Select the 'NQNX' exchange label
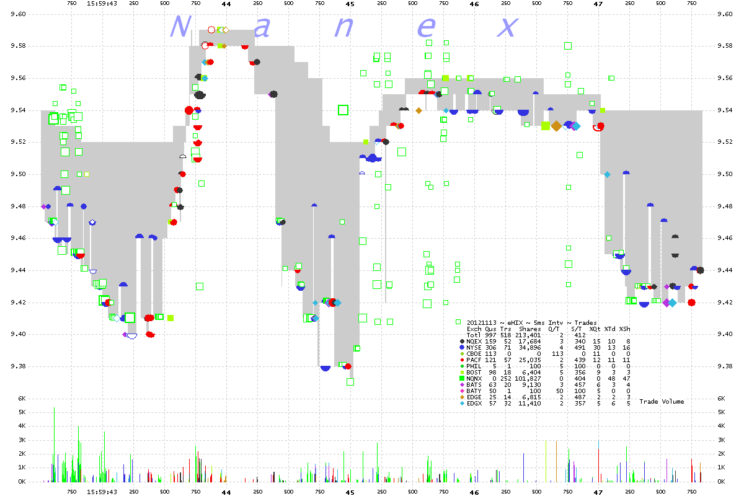 (474, 379)
